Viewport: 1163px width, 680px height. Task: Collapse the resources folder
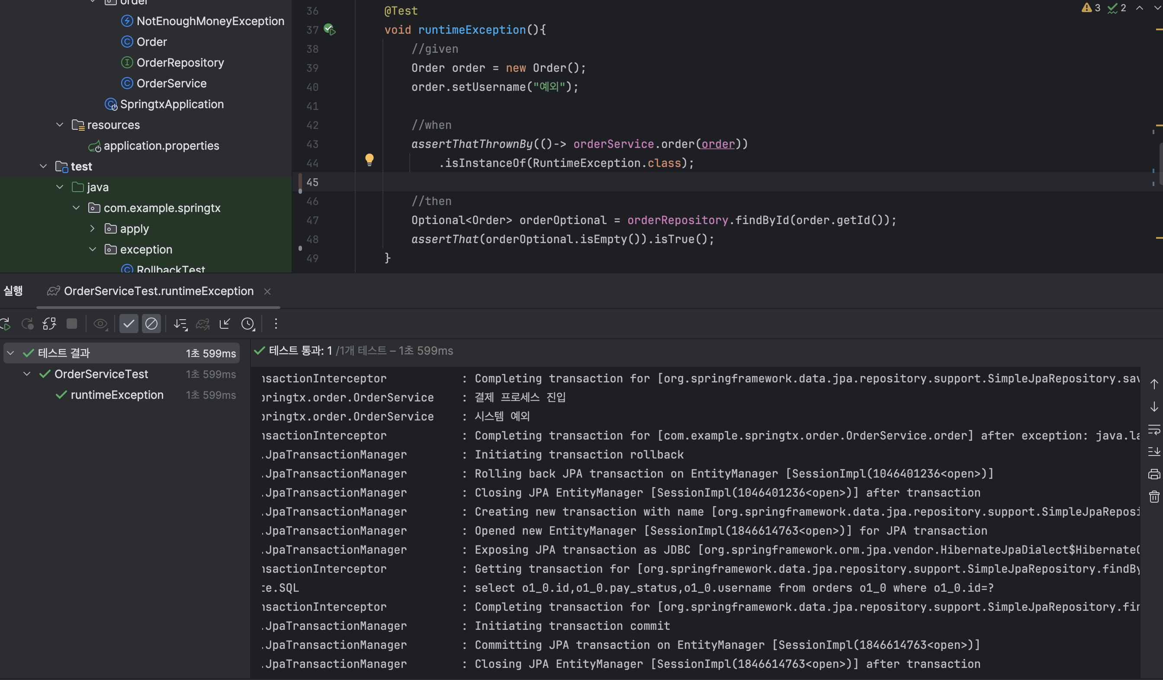pyautogui.click(x=60, y=125)
